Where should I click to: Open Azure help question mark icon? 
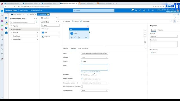pos(148,10)
